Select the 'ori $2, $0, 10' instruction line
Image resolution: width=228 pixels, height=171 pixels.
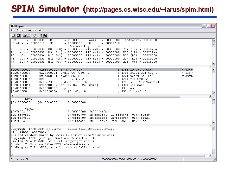tap(79, 91)
